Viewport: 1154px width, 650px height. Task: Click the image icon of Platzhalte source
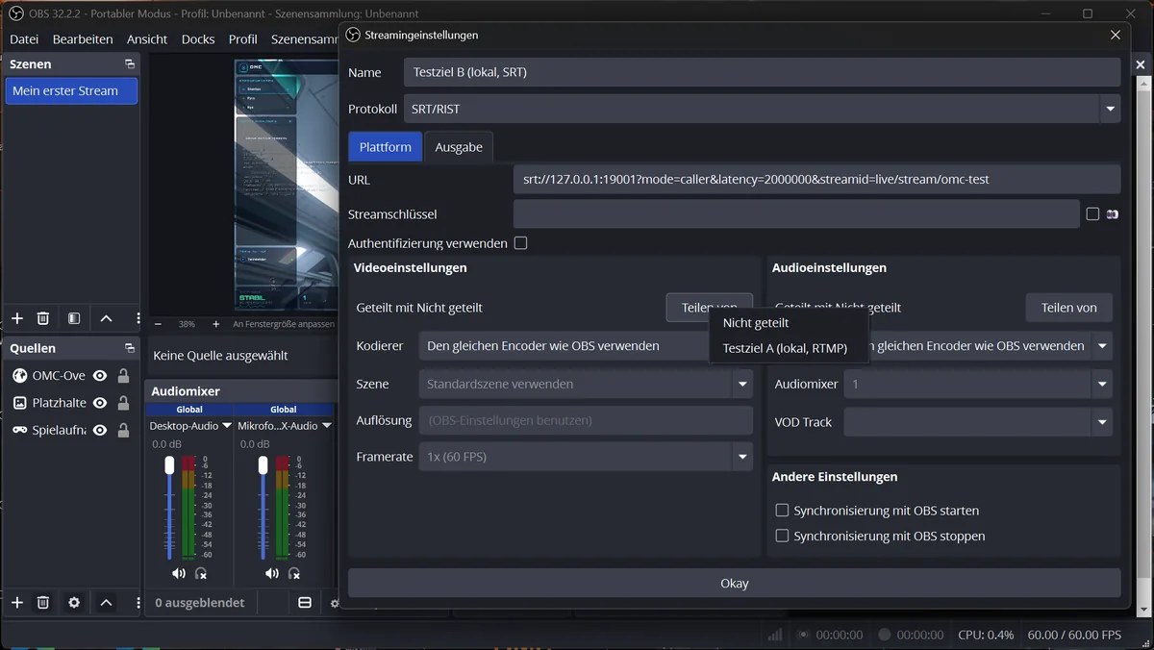click(19, 403)
